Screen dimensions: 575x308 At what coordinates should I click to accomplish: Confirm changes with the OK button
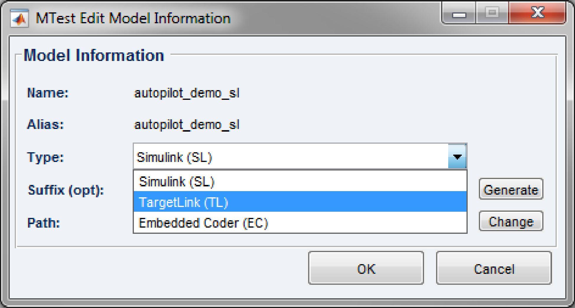pyautogui.click(x=366, y=268)
